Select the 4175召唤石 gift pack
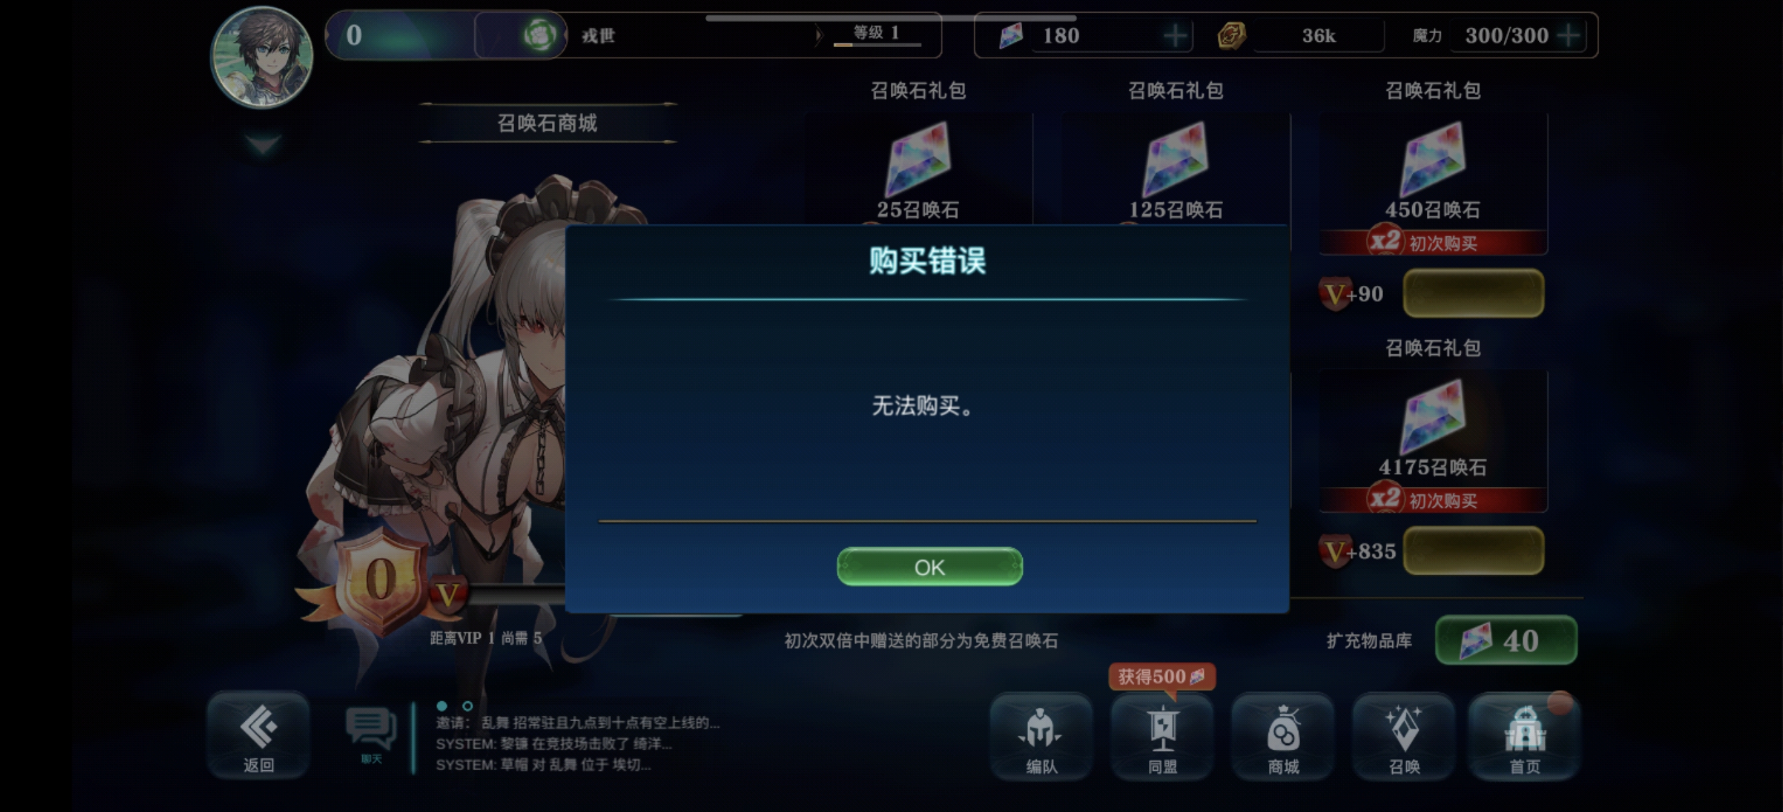 (x=1433, y=442)
